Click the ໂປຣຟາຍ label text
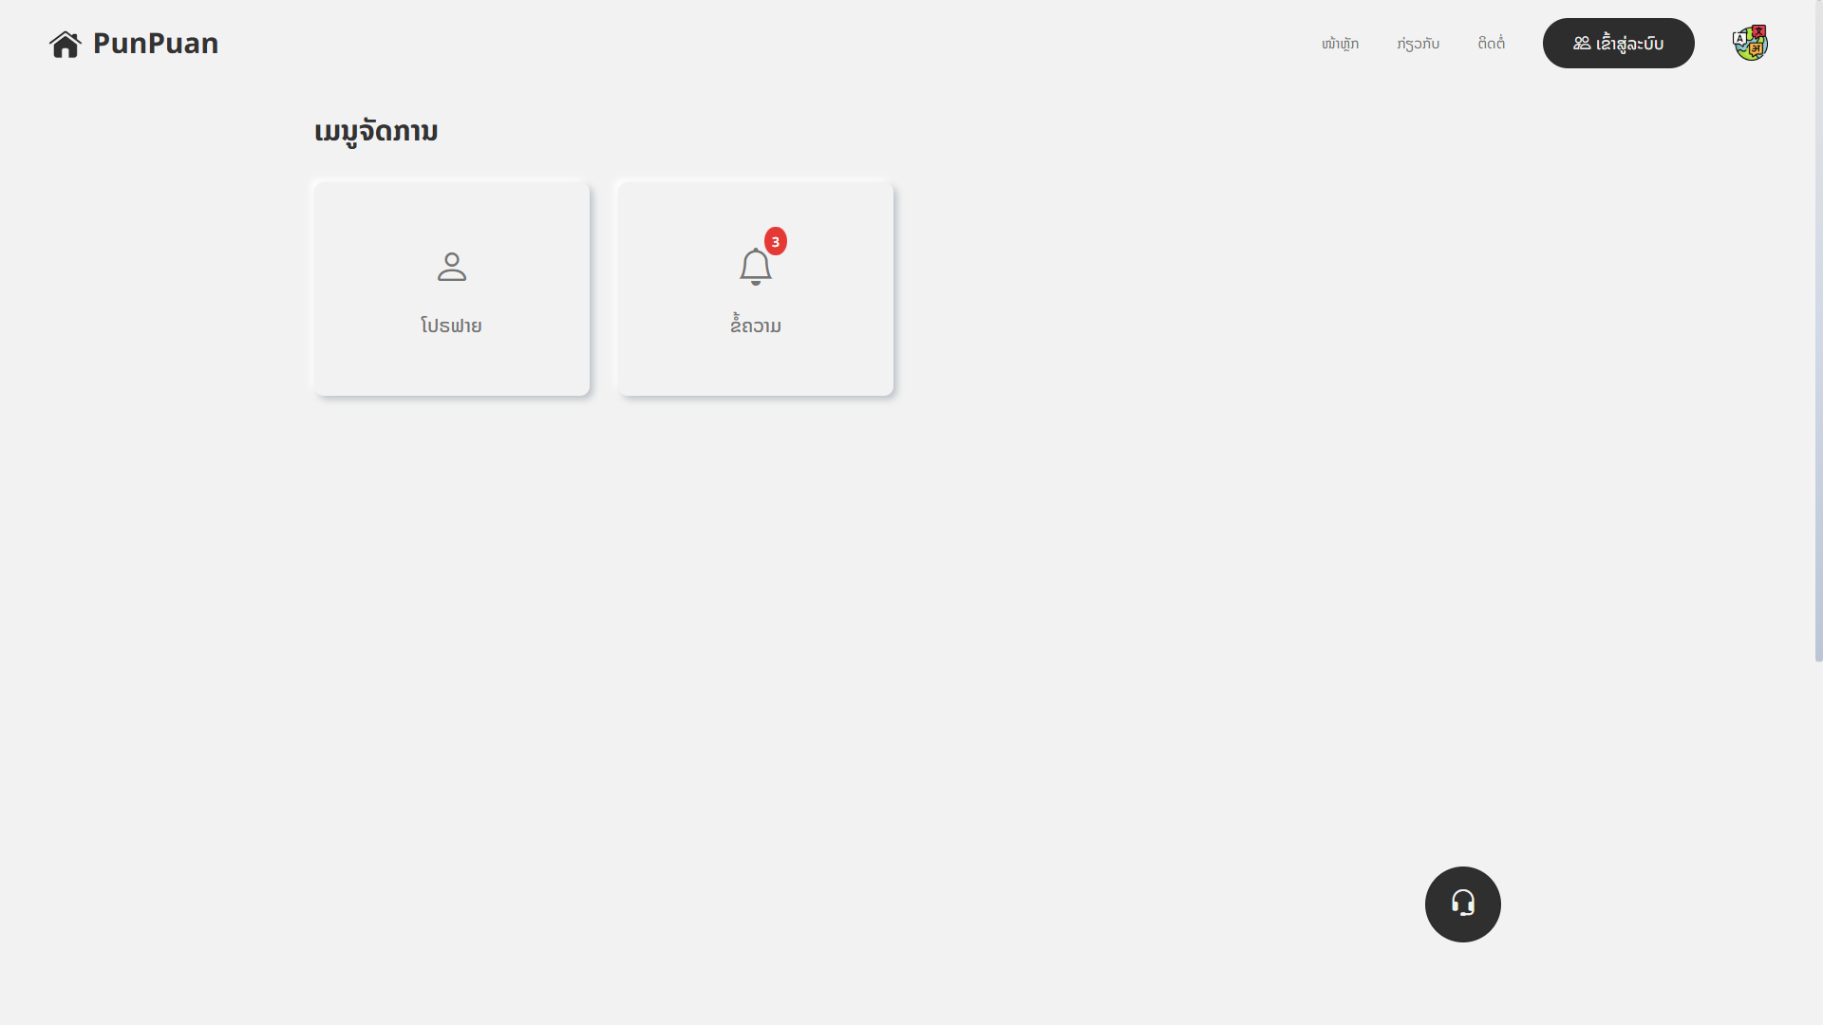The image size is (1823, 1025). point(452,326)
